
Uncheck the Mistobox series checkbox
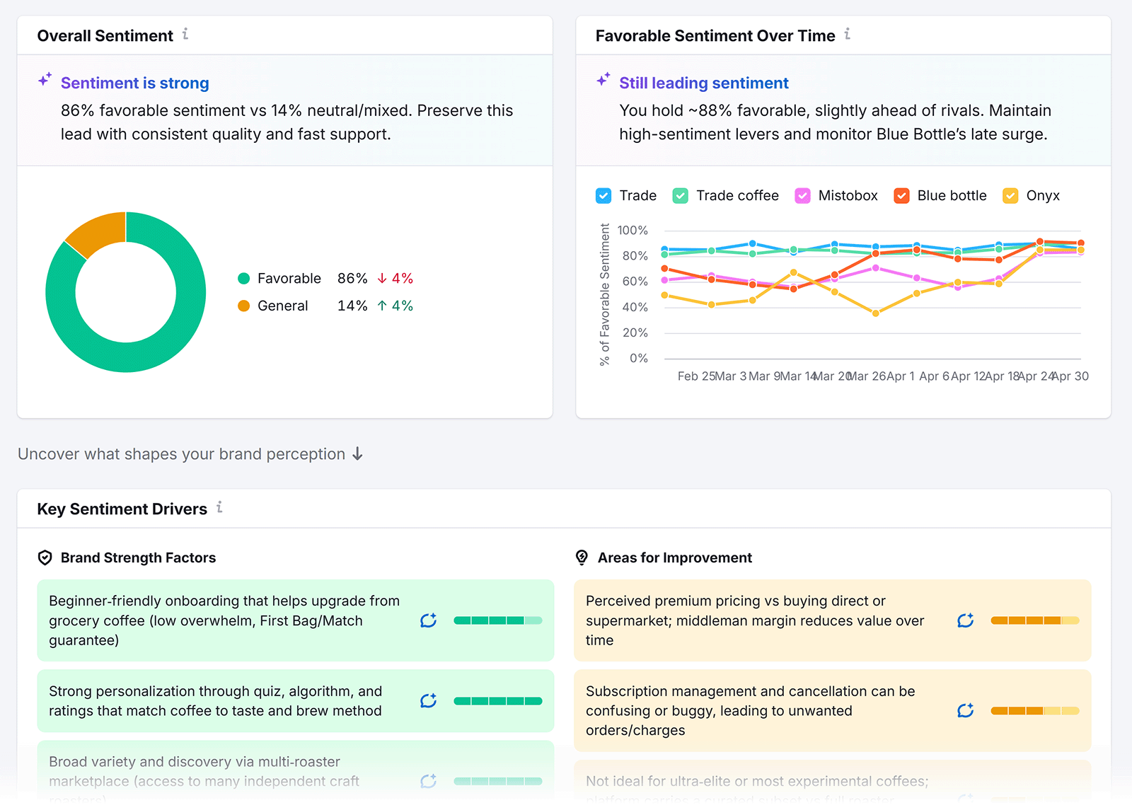click(x=802, y=196)
